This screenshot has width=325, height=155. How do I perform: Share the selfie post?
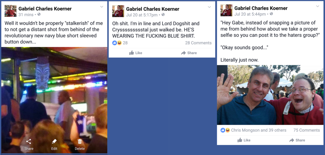[x=297, y=140]
